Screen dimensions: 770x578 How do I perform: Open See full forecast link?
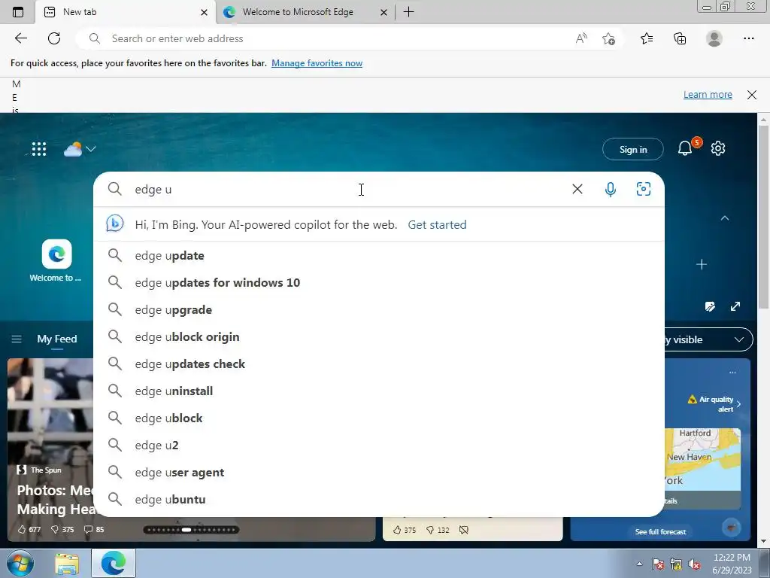click(660, 532)
